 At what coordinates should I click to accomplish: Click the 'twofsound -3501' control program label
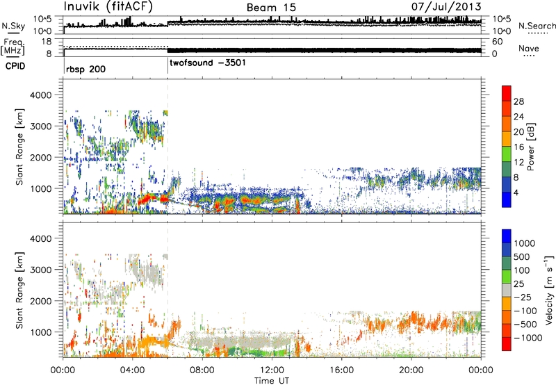tap(208, 63)
